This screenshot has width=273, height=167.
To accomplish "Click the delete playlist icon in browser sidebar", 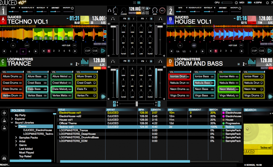I will pyautogui.click(x=4, y=127).
